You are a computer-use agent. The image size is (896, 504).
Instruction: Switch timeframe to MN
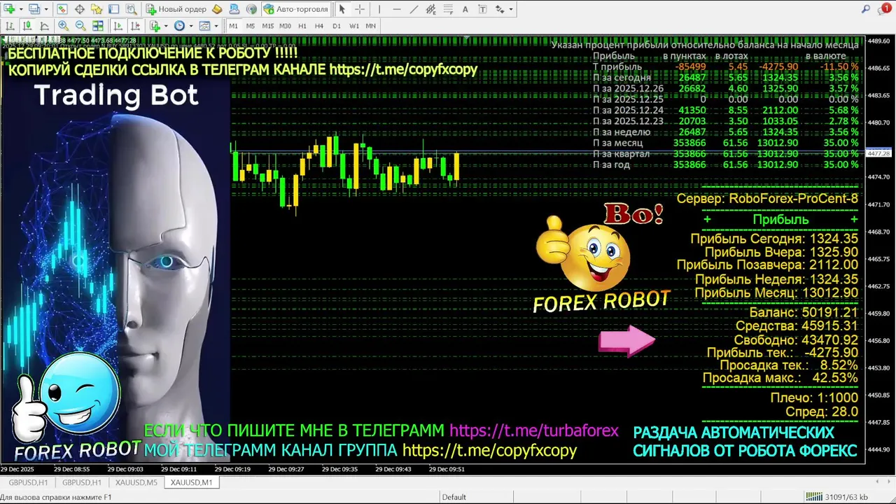[x=371, y=26]
